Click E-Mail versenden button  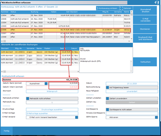(x=145, y=20)
